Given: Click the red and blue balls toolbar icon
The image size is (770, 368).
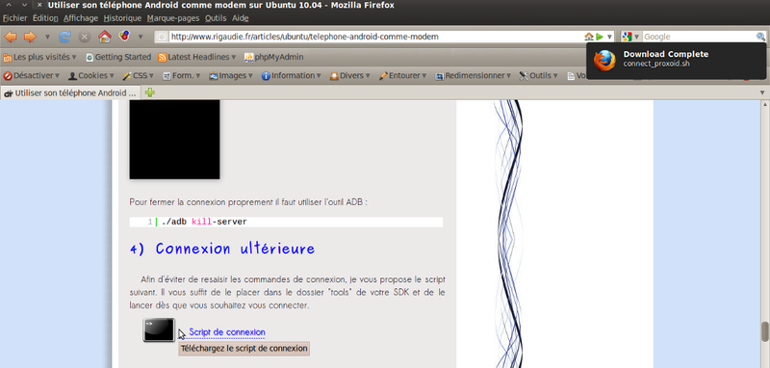Looking at the screenshot, I should (124, 37).
